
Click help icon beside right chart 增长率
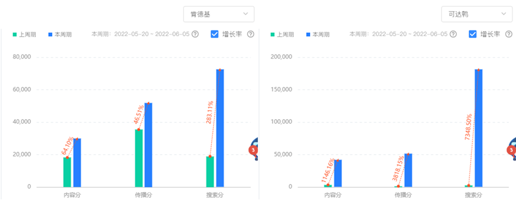(x=508, y=34)
